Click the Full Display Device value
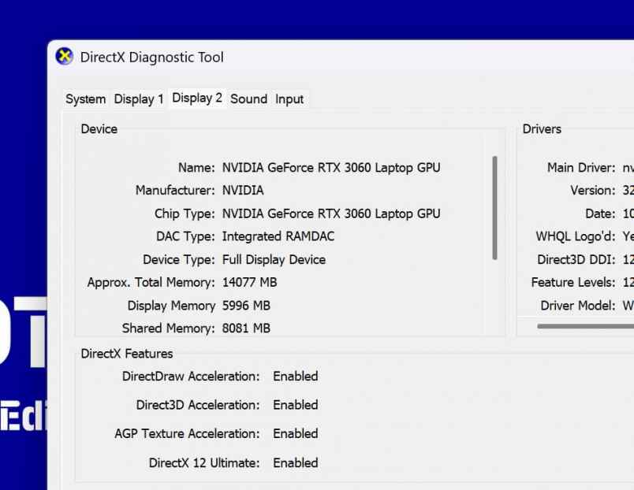The width and height of the screenshot is (634, 490). point(274,259)
